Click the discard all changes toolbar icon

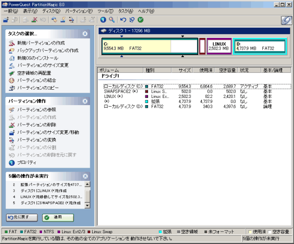(132, 19)
